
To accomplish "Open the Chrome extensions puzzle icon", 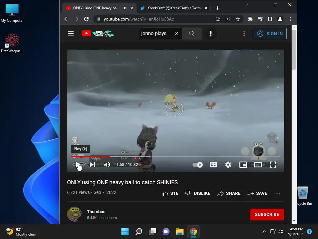I will 250,19.
